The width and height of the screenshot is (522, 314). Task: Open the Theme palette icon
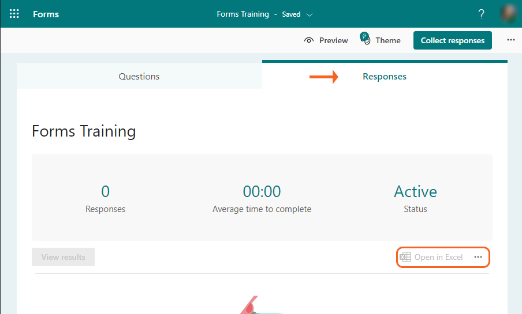pos(365,40)
